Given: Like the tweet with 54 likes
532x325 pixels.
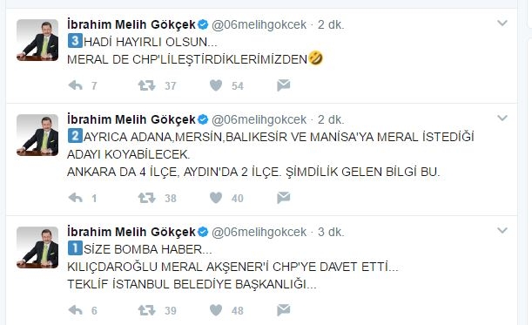Looking at the screenshot, I should (x=216, y=85).
